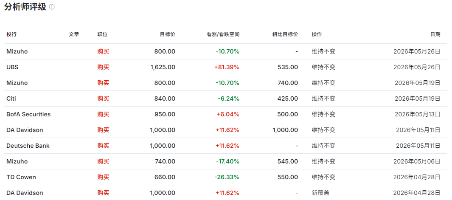Select the -17.40% downside value
Viewport: 452px width, 200px height.
click(227, 161)
